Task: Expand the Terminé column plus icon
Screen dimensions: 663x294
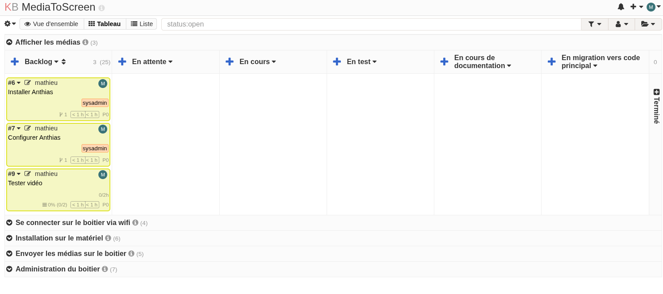Action: pos(656,92)
